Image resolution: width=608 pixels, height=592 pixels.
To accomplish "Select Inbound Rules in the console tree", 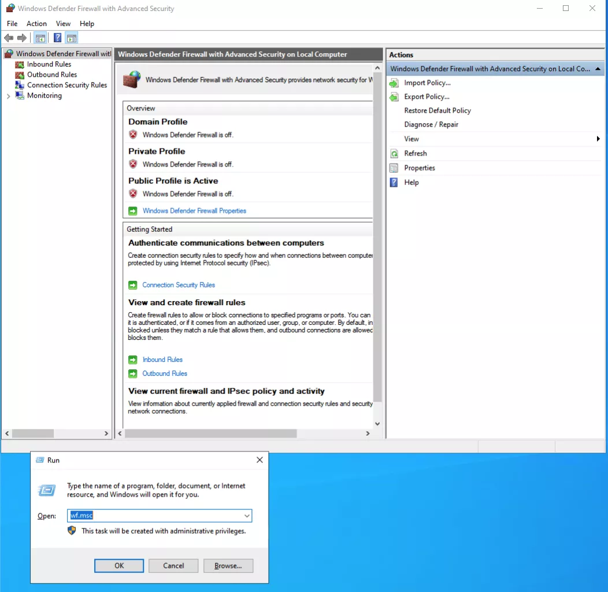I will point(49,64).
